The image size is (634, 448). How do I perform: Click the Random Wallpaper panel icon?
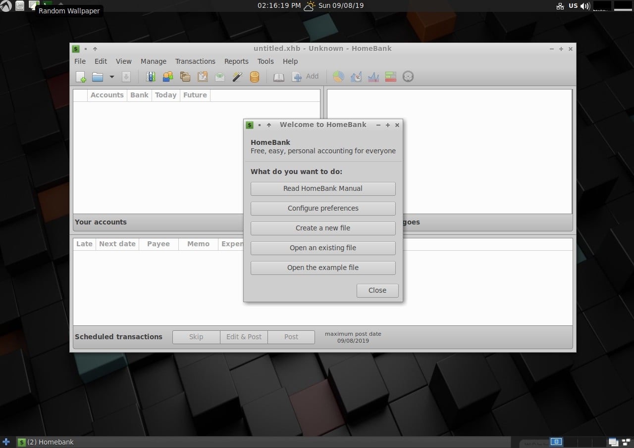pyautogui.click(x=34, y=6)
